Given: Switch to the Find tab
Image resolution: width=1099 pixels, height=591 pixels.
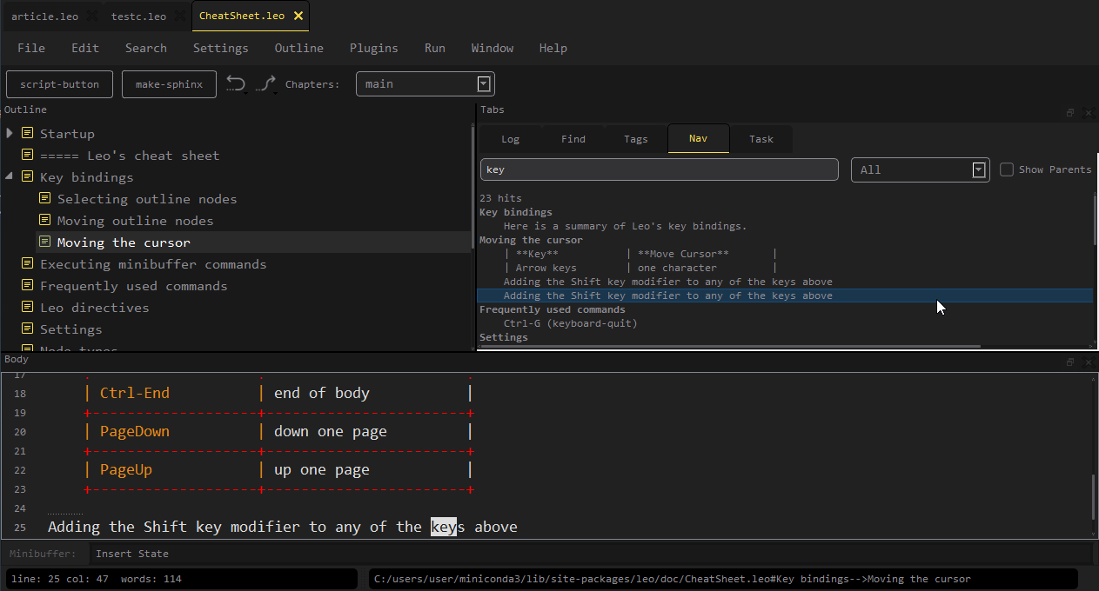Looking at the screenshot, I should tap(573, 139).
